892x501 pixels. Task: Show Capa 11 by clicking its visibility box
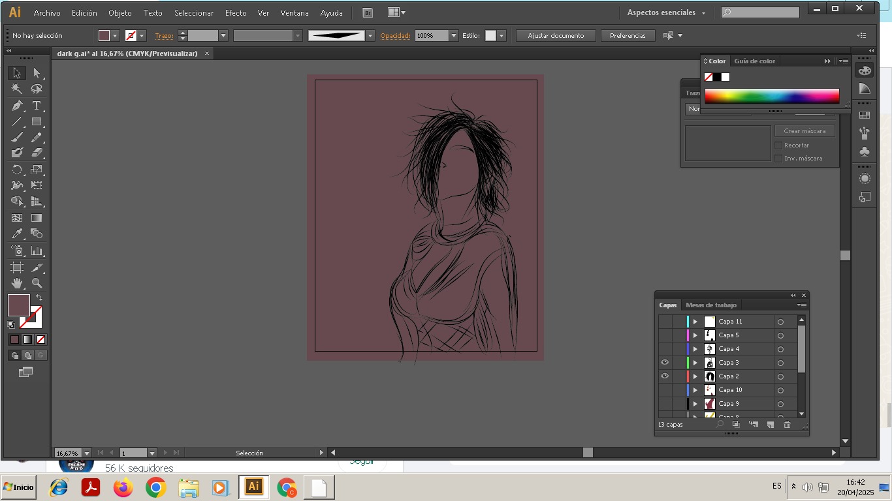[665, 322]
